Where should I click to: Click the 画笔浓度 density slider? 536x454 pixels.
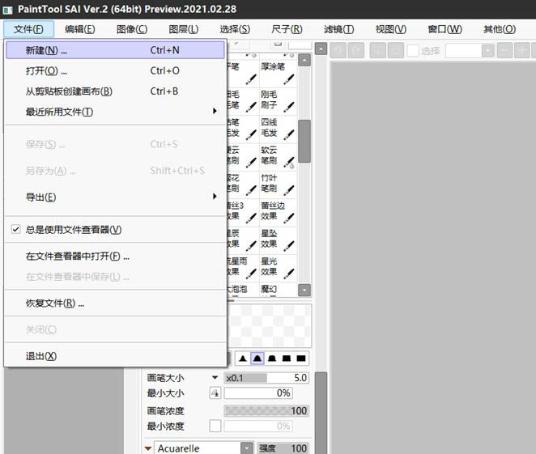pyautogui.click(x=266, y=410)
